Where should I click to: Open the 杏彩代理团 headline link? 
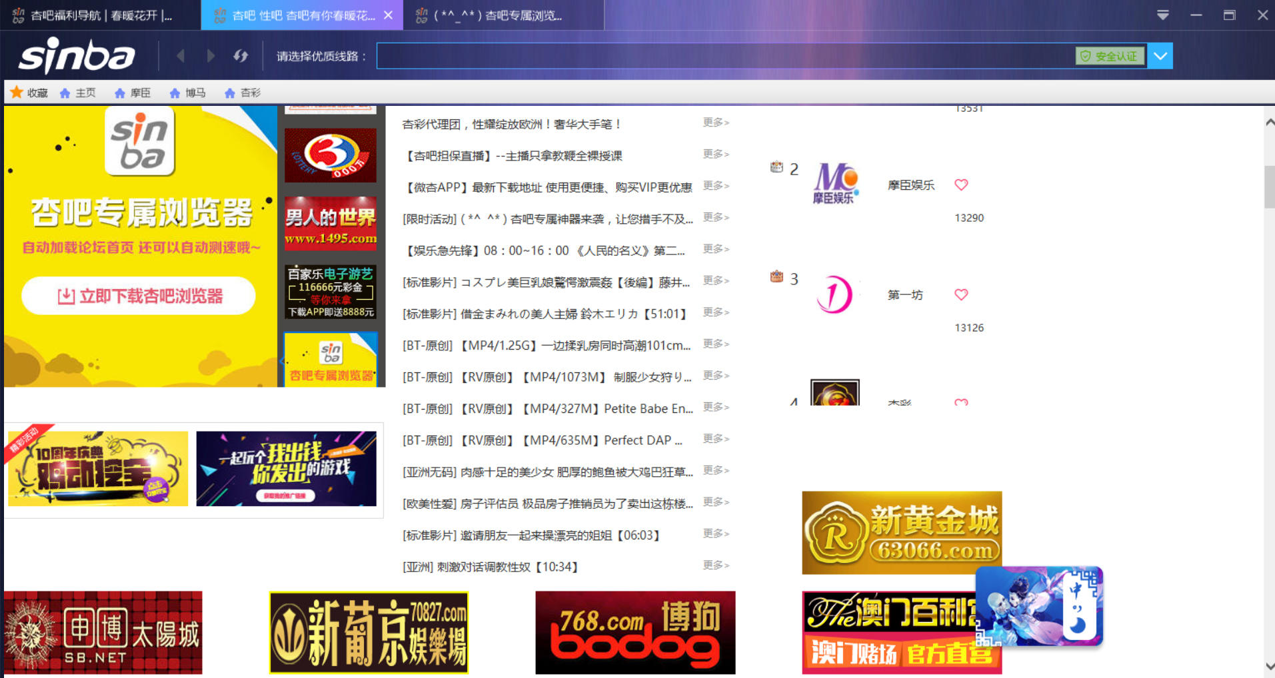(512, 124)
